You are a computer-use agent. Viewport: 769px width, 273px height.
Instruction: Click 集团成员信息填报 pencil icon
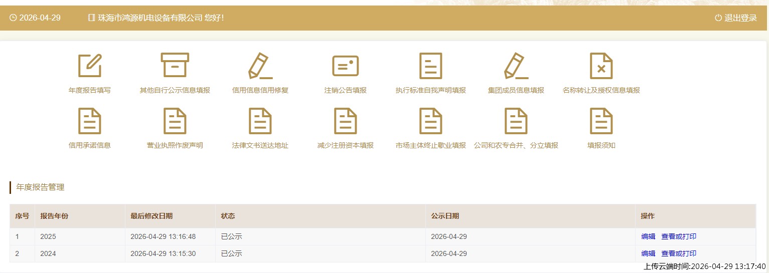(x=516, y=66)
